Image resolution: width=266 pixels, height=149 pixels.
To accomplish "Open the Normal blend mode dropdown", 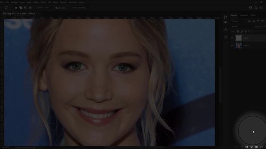I will coord(242,26).
